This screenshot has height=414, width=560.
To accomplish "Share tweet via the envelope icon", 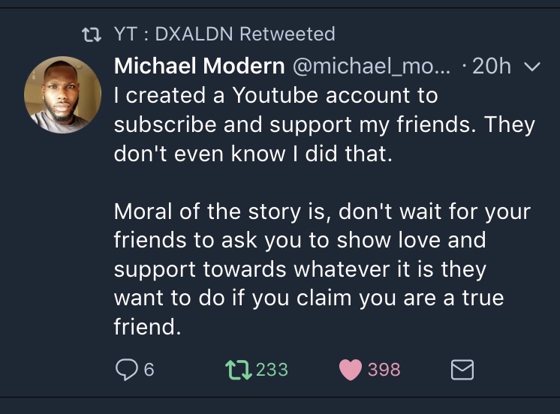I will coord(462,370).
